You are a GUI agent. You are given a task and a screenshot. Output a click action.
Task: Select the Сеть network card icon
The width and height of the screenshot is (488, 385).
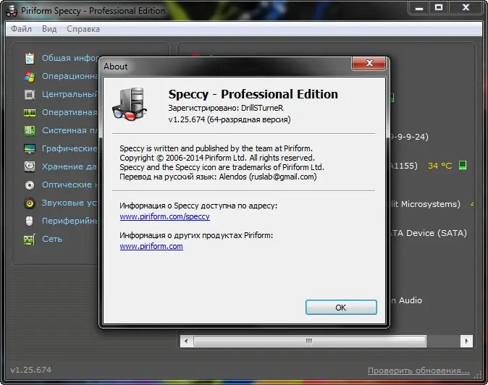pos(30,239)
